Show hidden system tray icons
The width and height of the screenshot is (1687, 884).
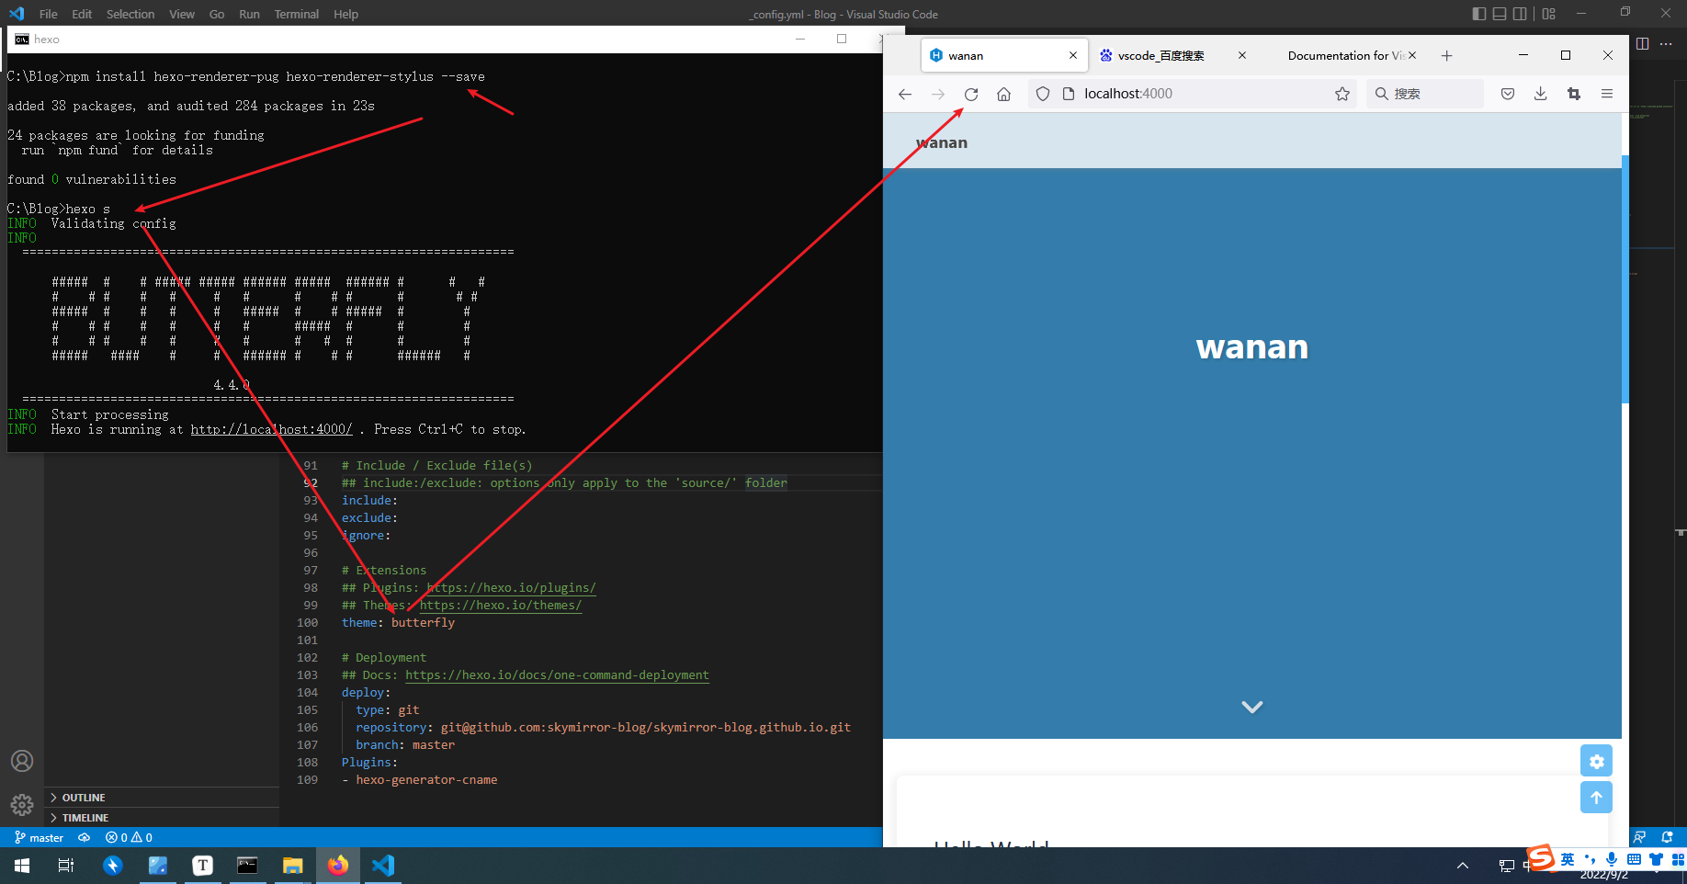click(1463, 865)
